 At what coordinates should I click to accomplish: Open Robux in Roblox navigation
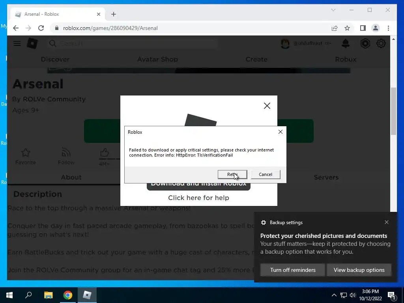pos(346,59)
